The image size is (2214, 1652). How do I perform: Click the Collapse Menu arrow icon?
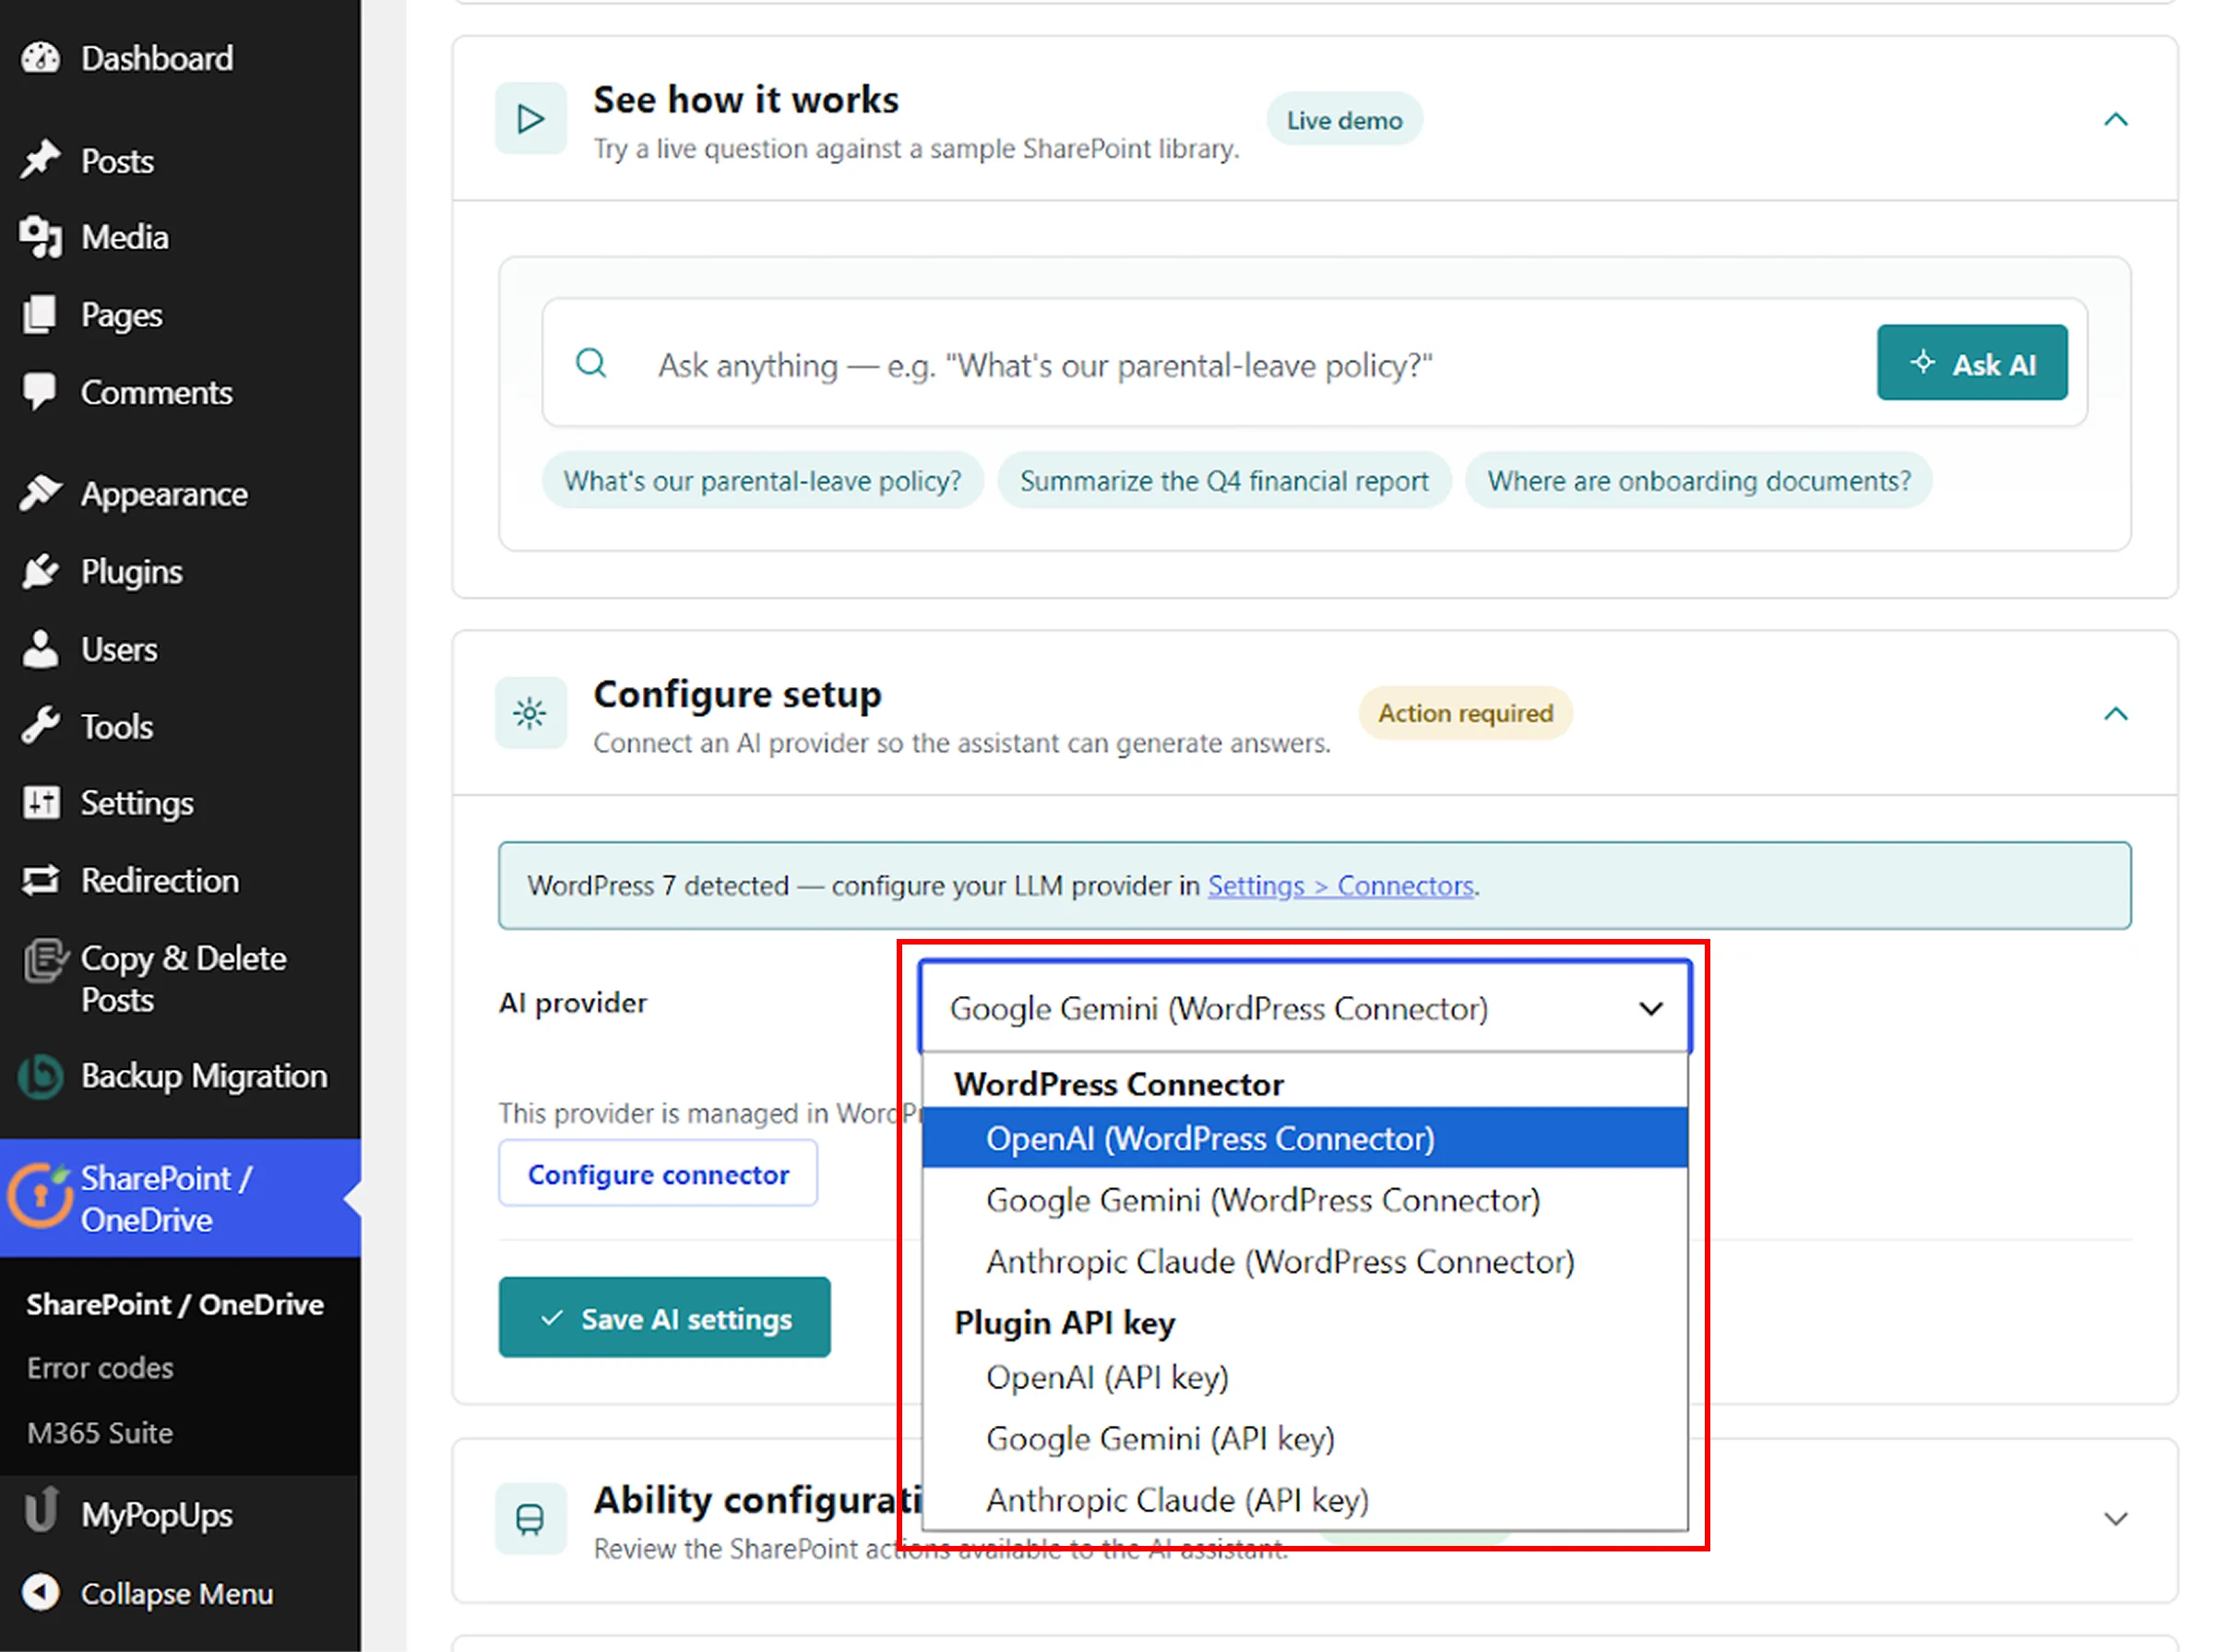[x=41, y=1592]
